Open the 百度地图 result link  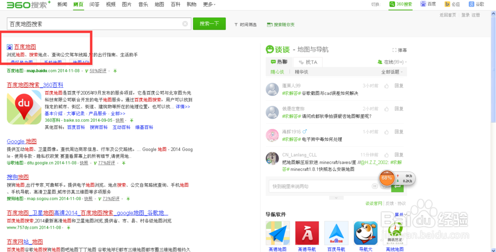pyautogui.click(x=25, y=48)
